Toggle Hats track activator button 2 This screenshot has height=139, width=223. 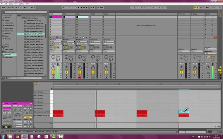[67, 72]
